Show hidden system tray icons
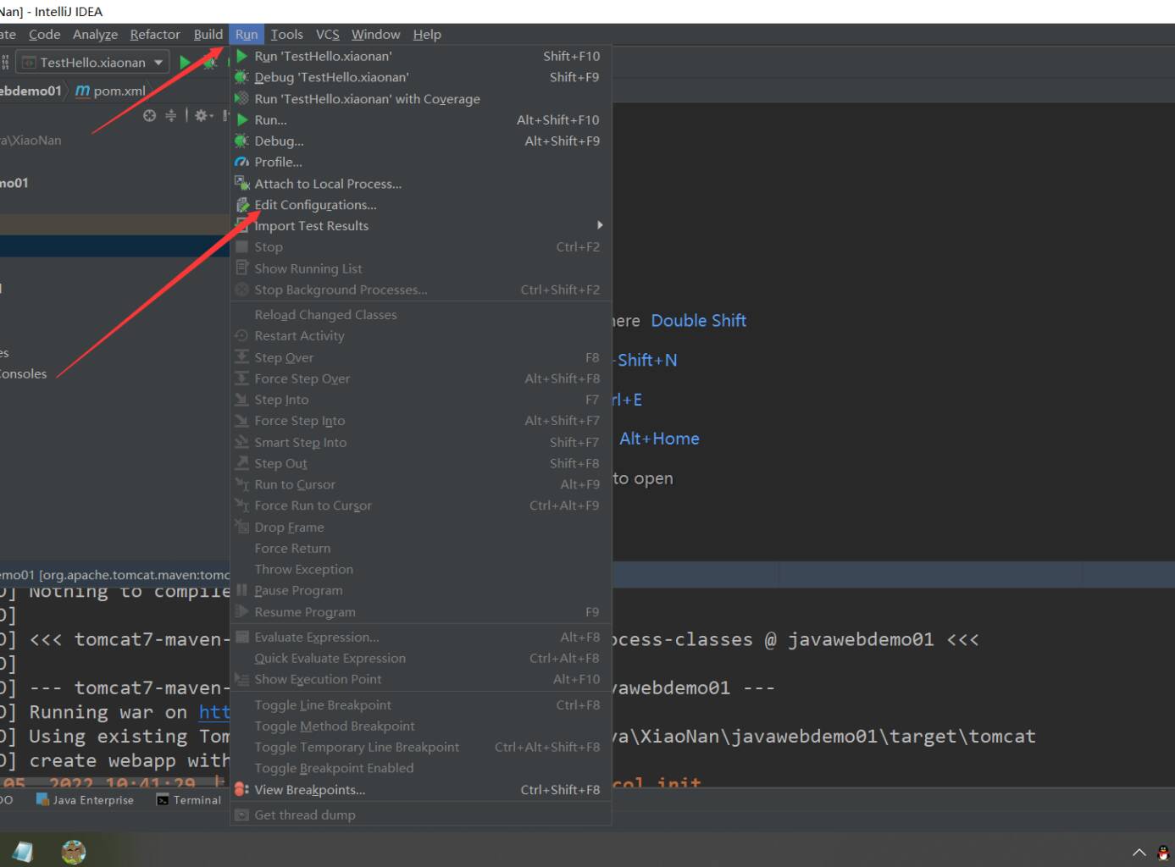 1139,852
